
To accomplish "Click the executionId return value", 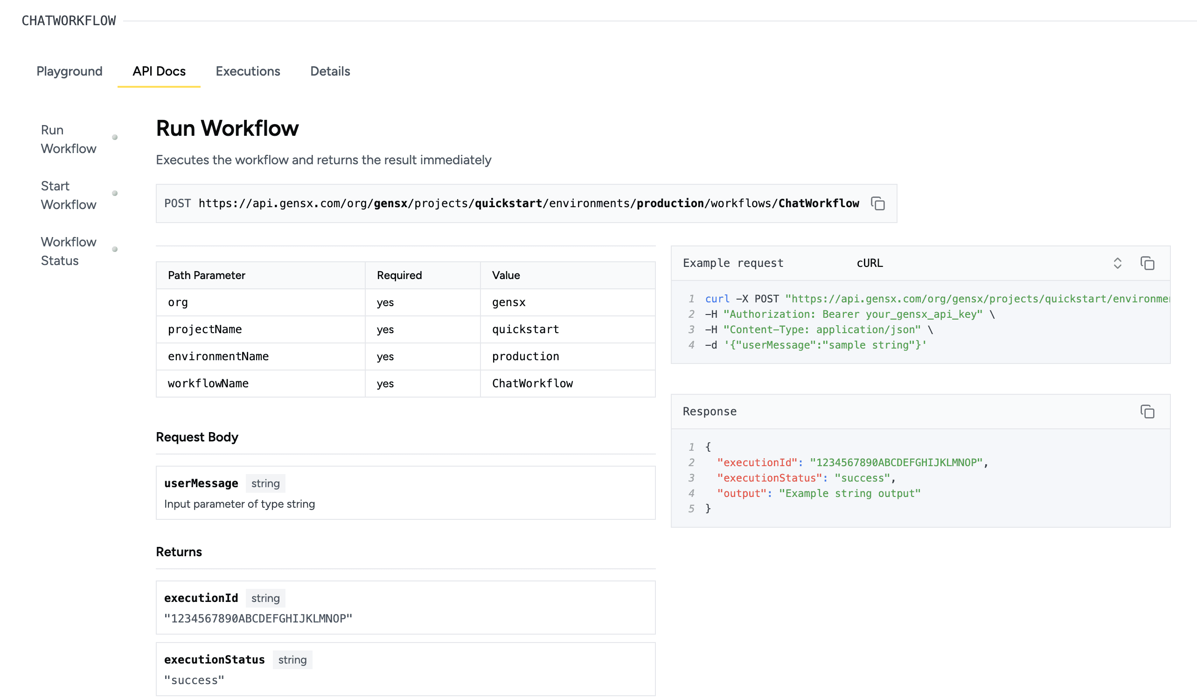I will point(258,618).
